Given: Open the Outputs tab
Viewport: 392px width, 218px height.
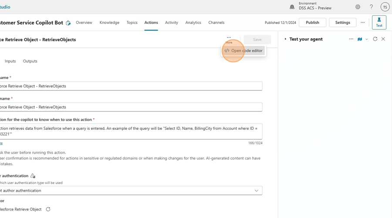Looking at the screenshot, I should pyautogui.click(x=30, y=61).
